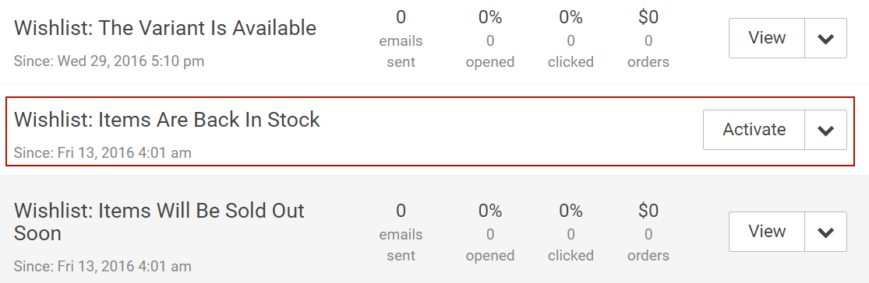Viewport: 869px width, 283px height.
Task: Click $0 orders stat in Sold Out row
Action: click(648, 232)
